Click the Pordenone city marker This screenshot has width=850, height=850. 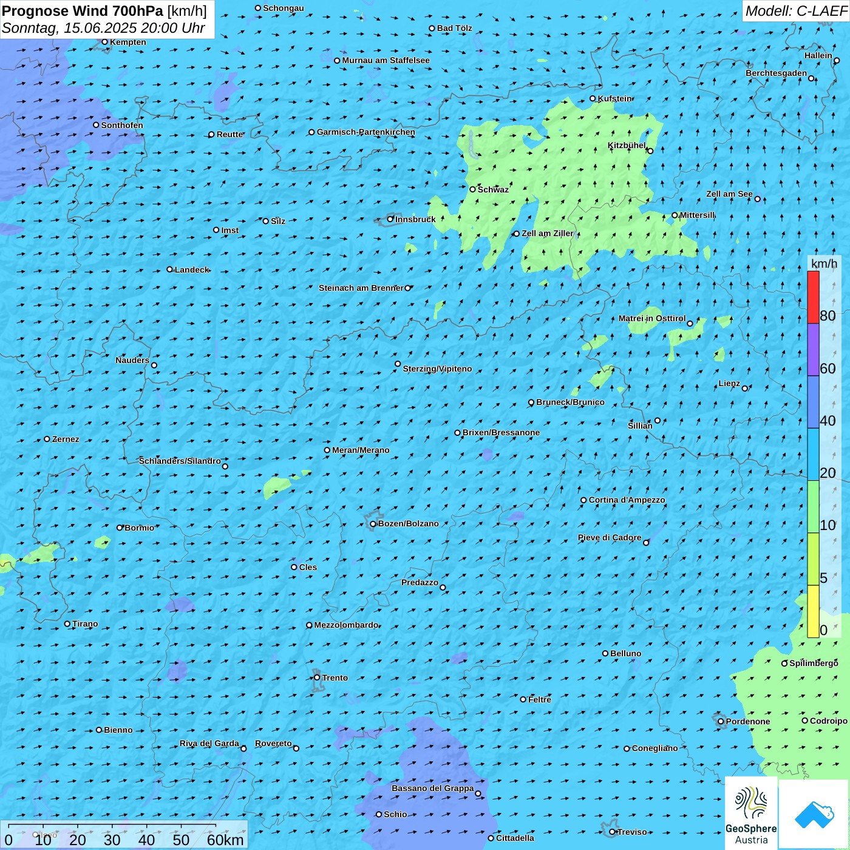pos(721,721)
